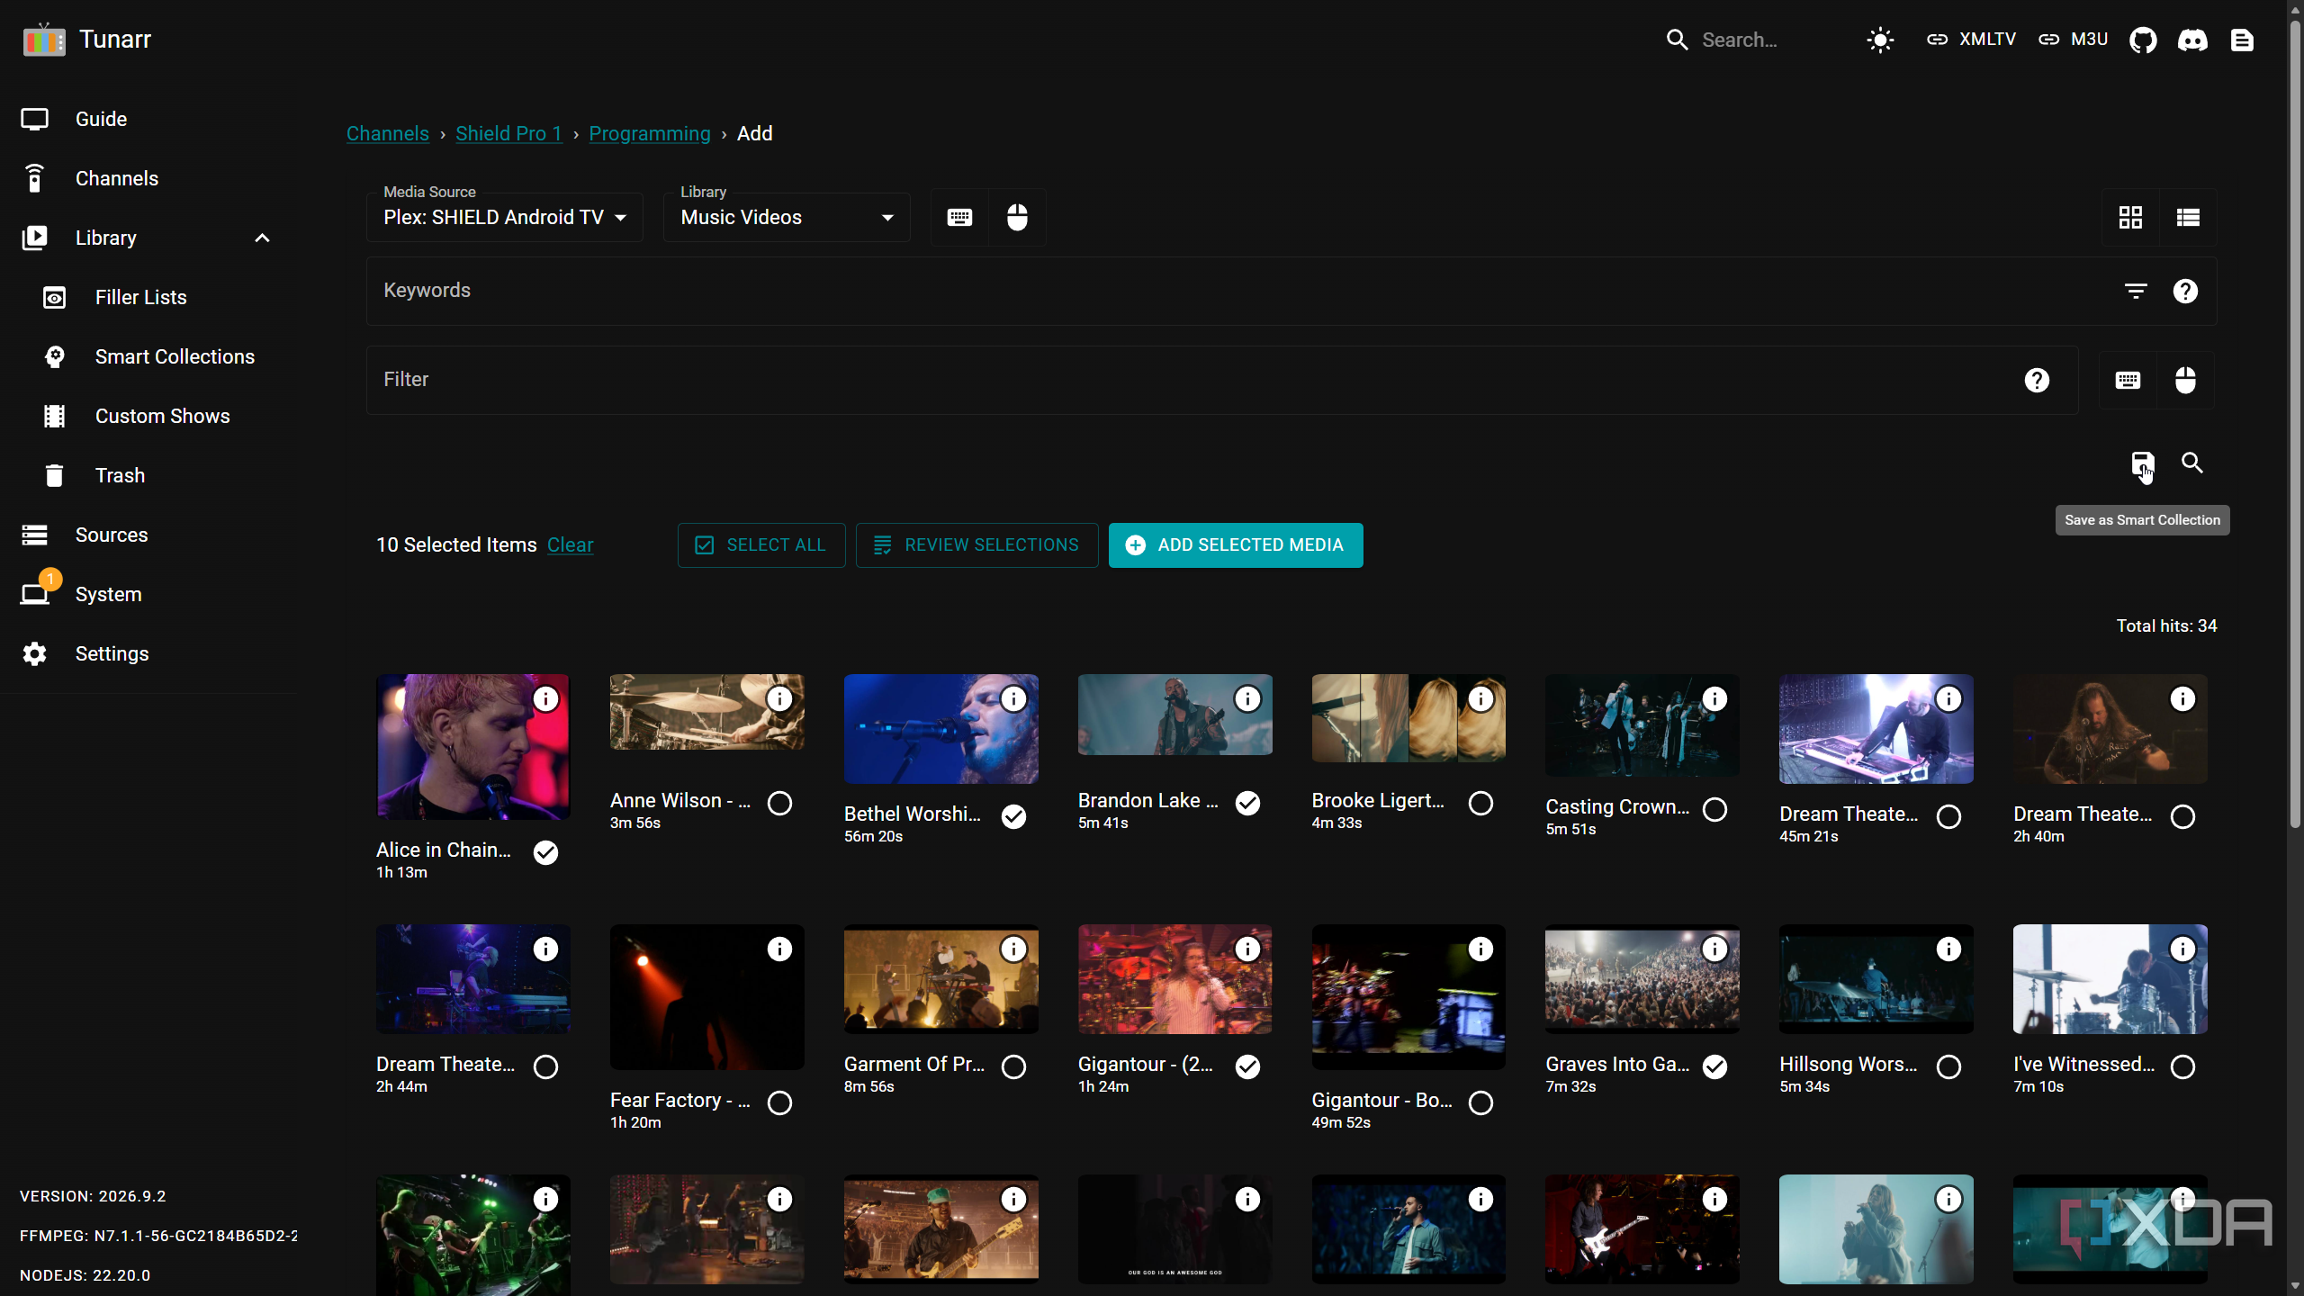Viewport: 2304px width, 1296px height.
Task: Deselect Graves Into Gardens item
Action: tap(1714, 1066)
